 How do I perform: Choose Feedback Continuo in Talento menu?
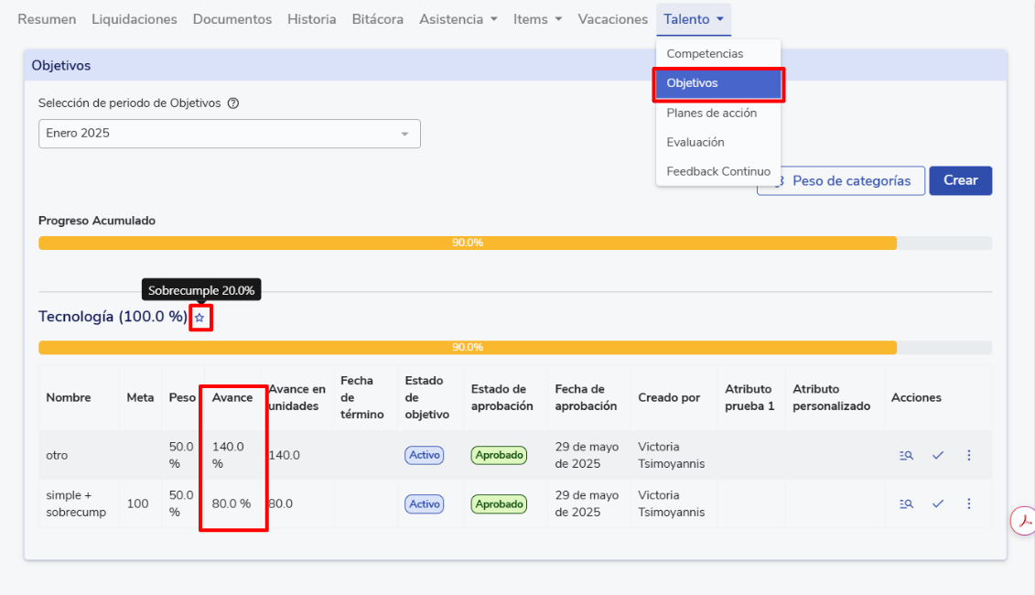pyautogui.click(x=717, y=171)
